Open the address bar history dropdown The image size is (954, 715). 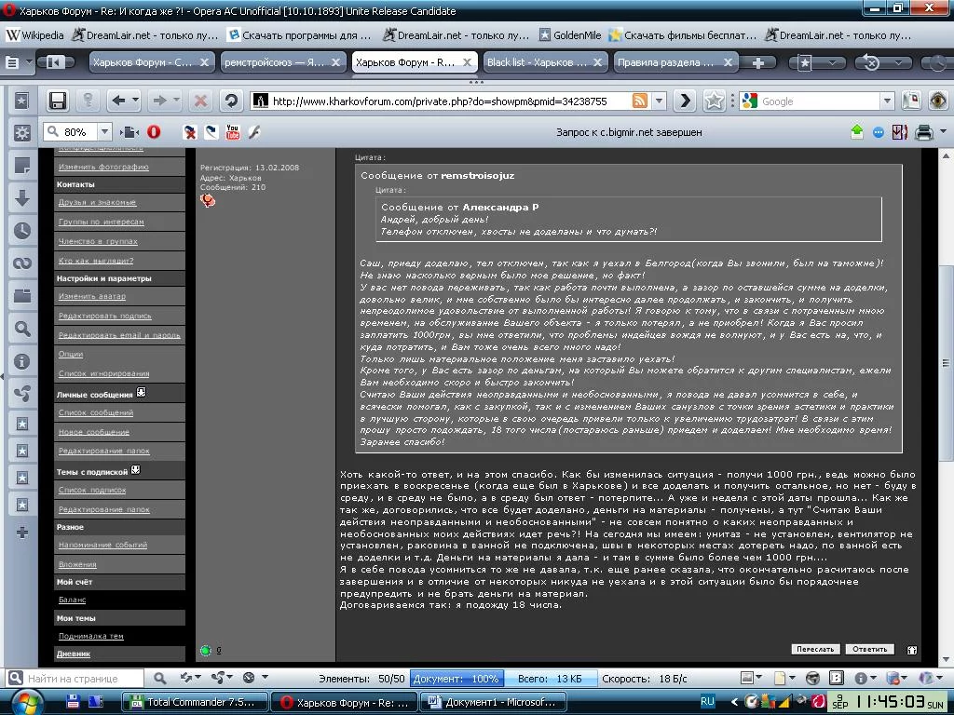659,101
